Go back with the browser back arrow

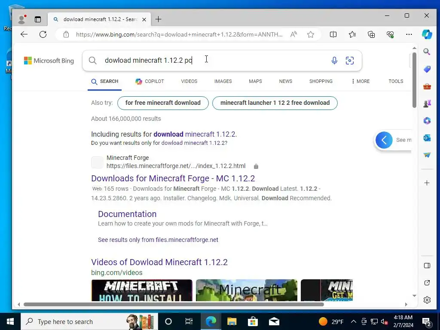pyautogui.click(x=24, y=34)
